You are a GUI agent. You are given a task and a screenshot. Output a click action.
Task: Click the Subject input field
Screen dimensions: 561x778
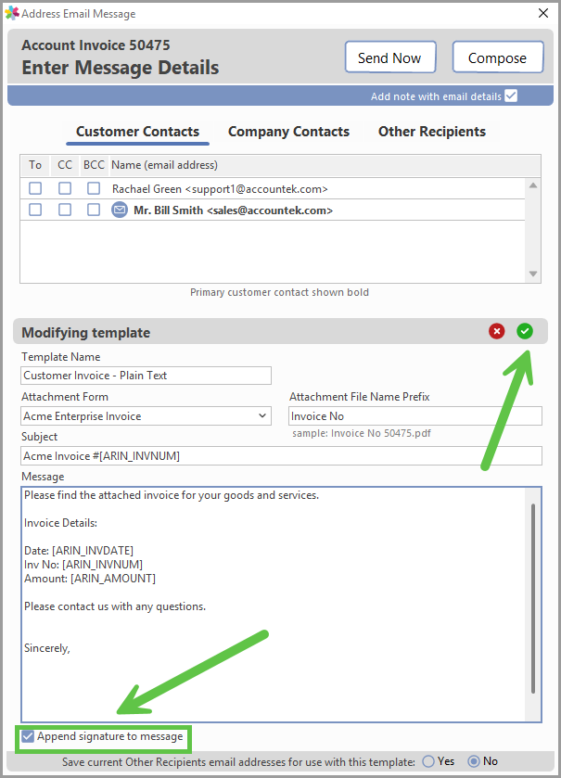281,455
